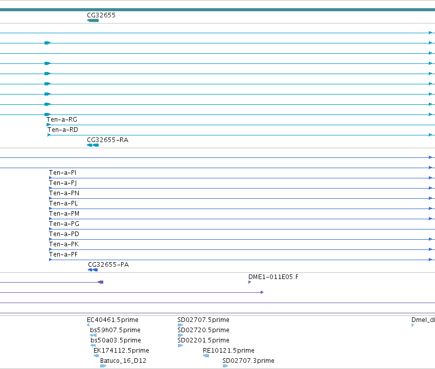Click the purple exon block near CG32655-PA

101,282
